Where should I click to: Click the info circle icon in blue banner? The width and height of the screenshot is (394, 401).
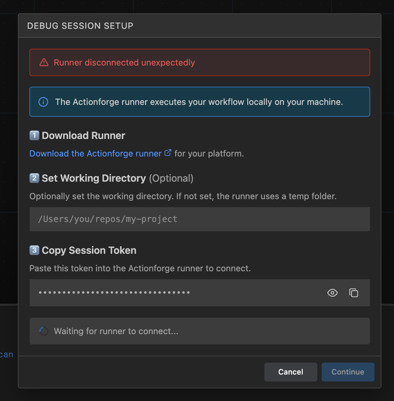pos(43,102)
